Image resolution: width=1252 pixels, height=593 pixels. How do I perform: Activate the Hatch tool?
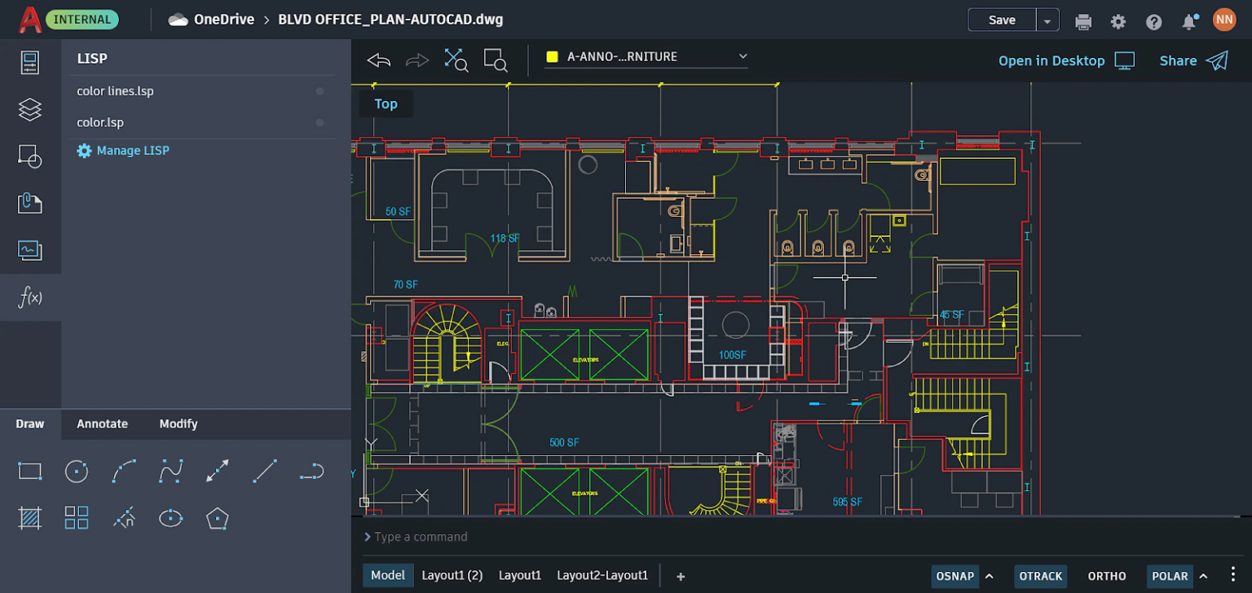coord(30,517)
